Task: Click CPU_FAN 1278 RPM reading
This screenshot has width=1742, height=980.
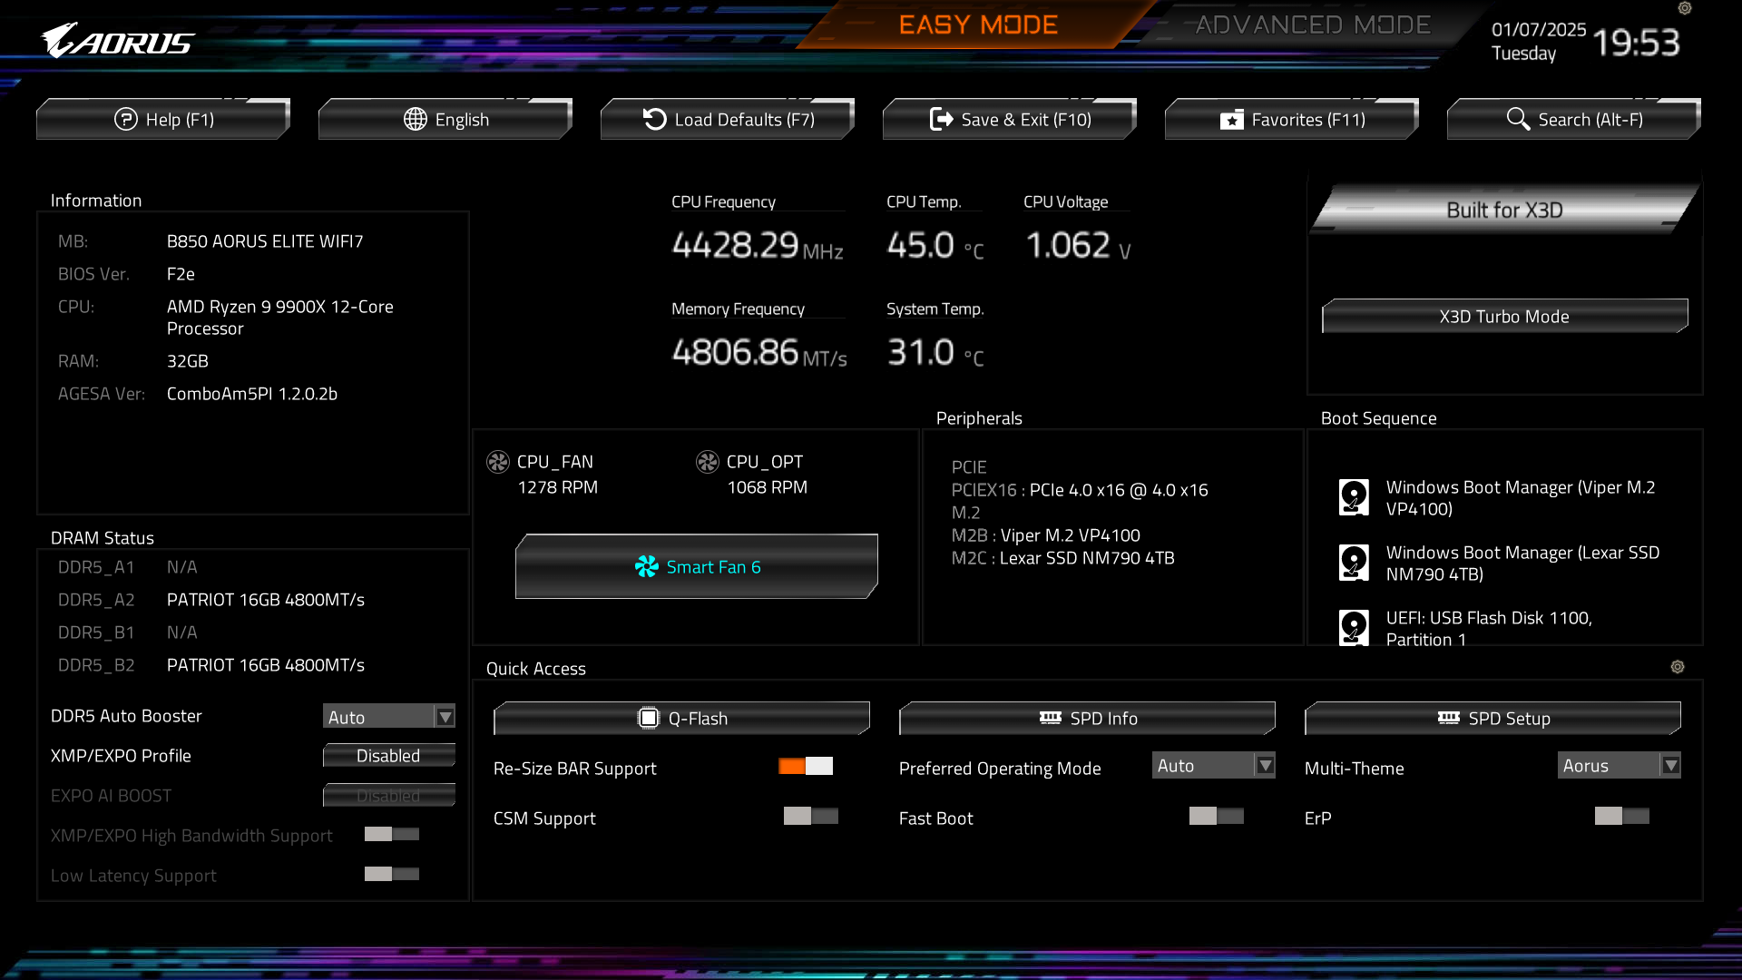Action: tap(558, 487)
